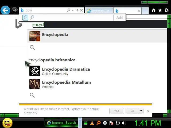
Task: Click the horizontal scrollbar left arrow
Action: pyautogui.click(x=2, y=115)
